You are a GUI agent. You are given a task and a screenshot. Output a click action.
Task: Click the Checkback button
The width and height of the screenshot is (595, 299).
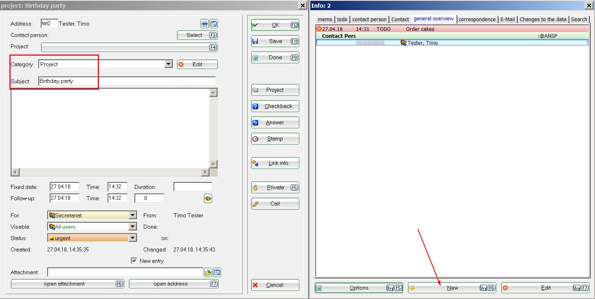pyautogui.click(x=275, y=106)
